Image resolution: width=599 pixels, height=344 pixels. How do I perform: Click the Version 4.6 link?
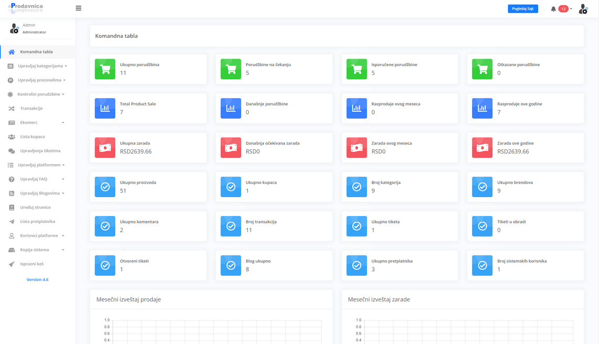[x=37, y=279]
